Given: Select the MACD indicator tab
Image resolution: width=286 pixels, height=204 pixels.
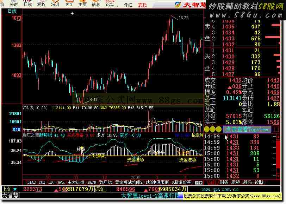Looking at the screenshot, I should (92, 182).
